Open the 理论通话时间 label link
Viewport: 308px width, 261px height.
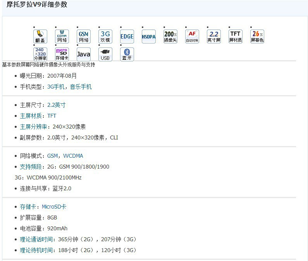coord(36,239)
